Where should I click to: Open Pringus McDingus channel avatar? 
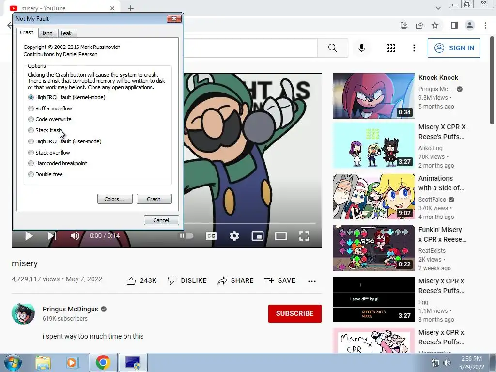pos(23,313)
